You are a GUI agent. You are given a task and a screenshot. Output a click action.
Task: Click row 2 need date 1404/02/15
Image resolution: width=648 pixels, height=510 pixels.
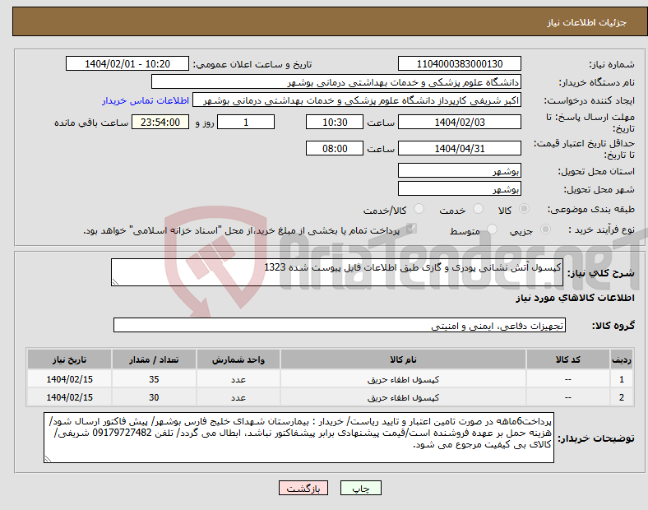[x=69, y=397]
